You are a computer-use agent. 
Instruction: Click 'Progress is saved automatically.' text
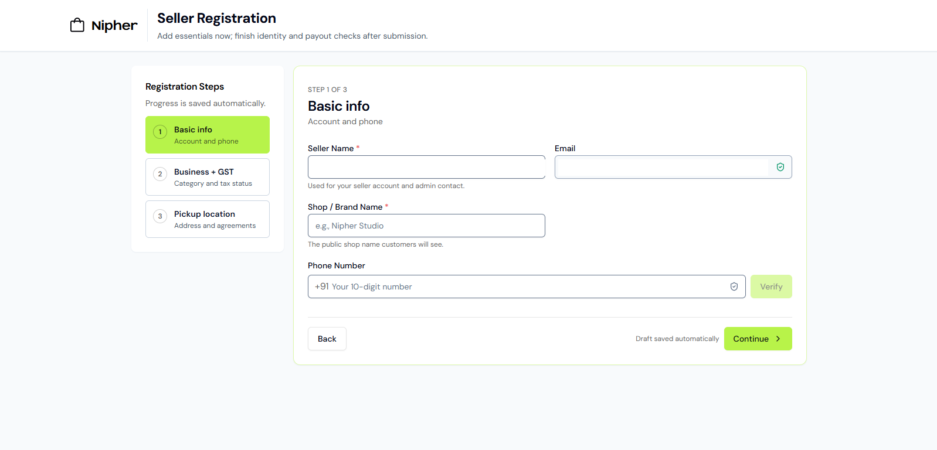205,103
